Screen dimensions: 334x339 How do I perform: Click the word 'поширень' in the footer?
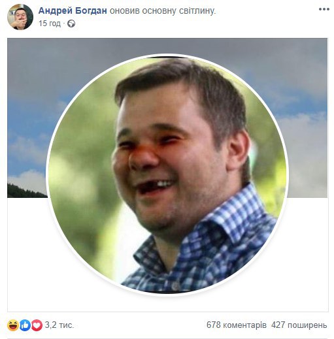(x=307, y=325)
